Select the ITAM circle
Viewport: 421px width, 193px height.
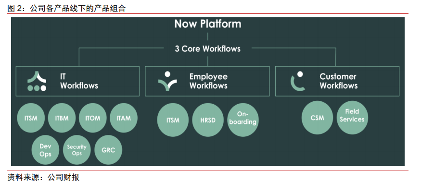(x=124, y=118)
